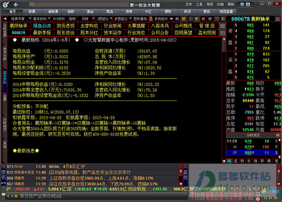Click the Dazhihui logo icon at top-left
Viewport: 282px width, 202px height.
(x=6, y=5)
